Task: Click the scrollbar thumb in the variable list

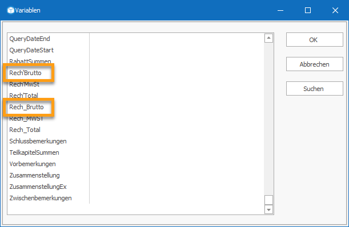Action: (x=268, y=200)
